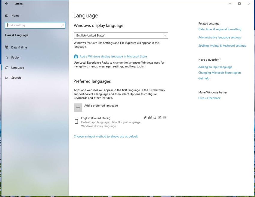The width and height of the screenshot is (255, 197).
Task: Open Date, time, & regional formatting link
Action: click(x=220, y=29)
